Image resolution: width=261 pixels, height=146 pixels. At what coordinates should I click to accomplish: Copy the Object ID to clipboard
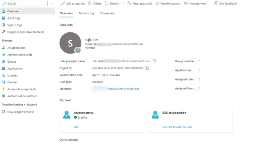point(147,68)
